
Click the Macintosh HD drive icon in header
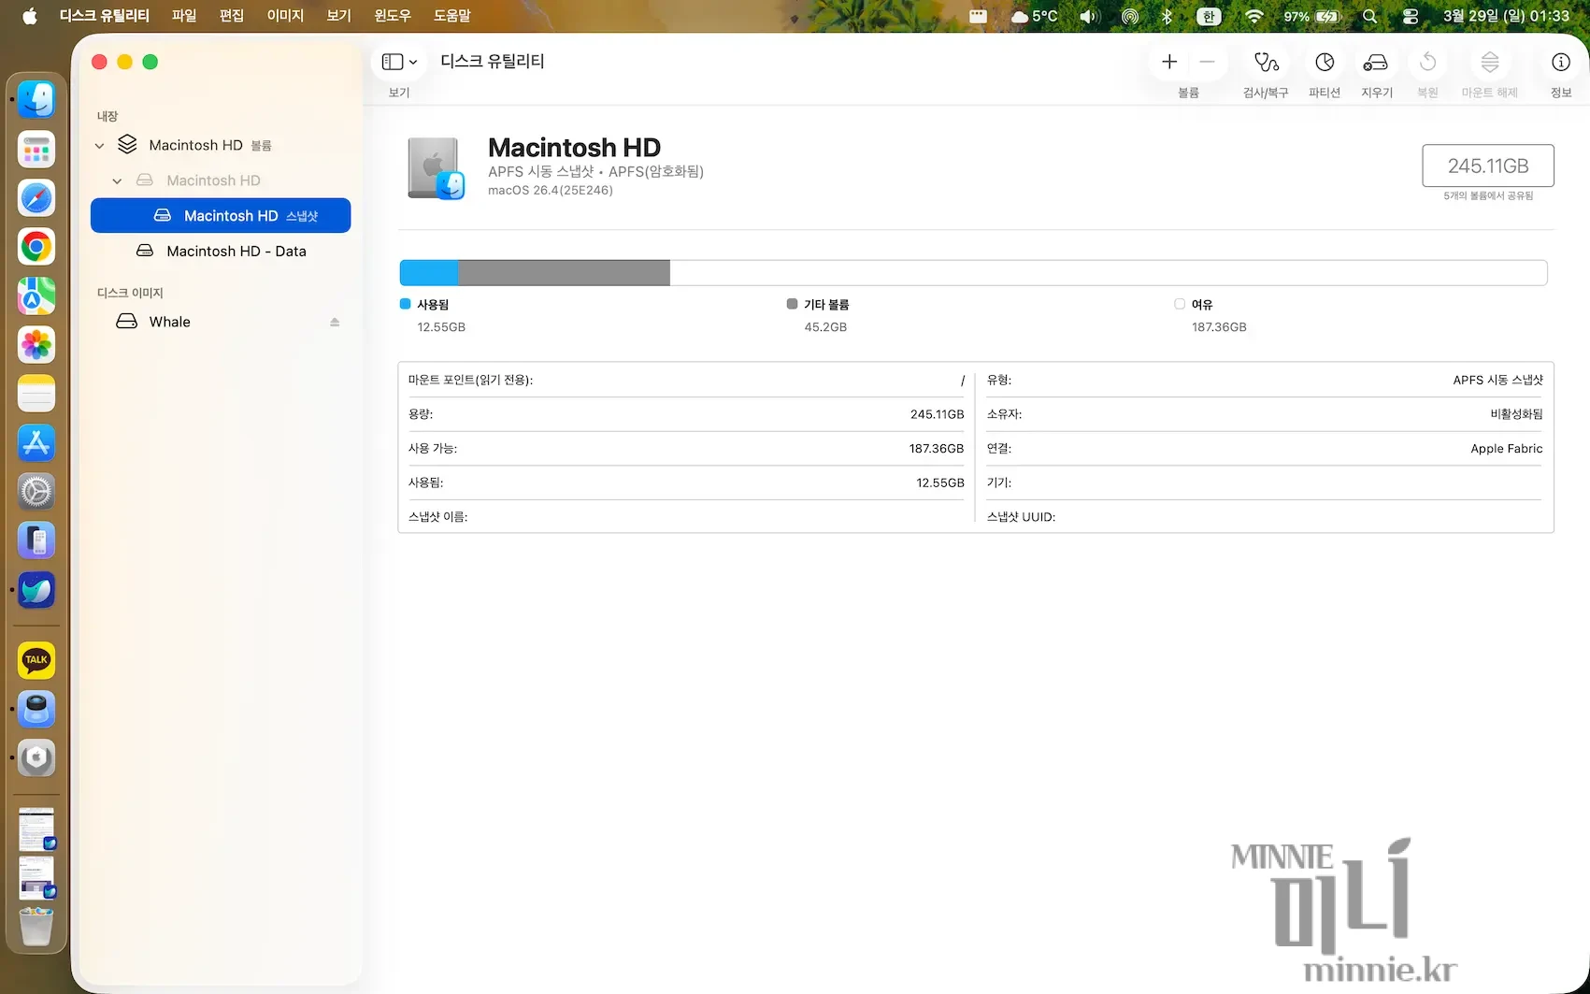click(436, 169)
